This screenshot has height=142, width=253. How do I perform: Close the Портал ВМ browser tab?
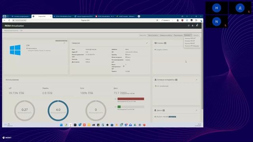click(51, 16)
